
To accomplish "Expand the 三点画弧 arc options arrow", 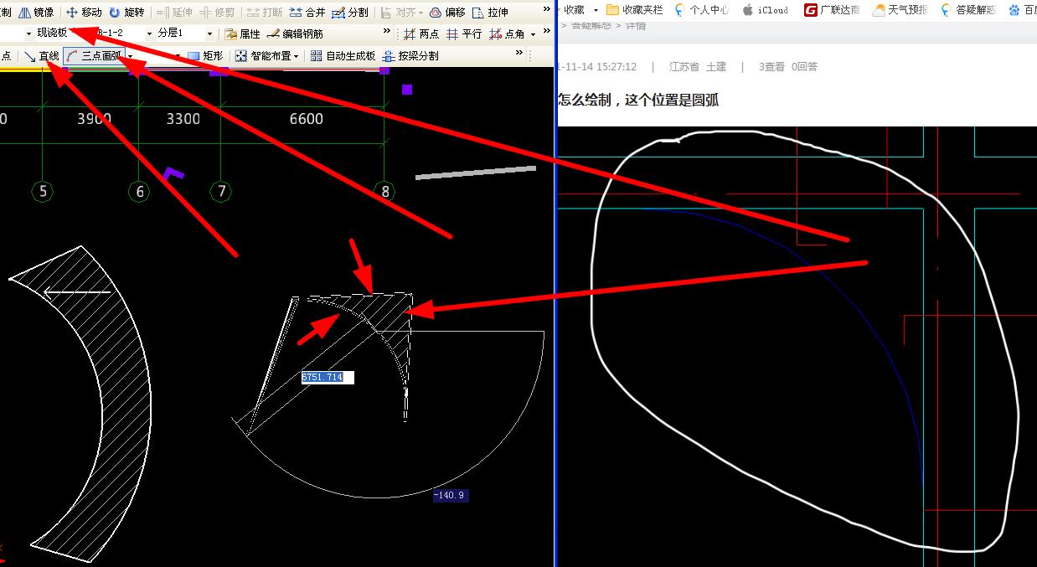I will tap(129, 56).
